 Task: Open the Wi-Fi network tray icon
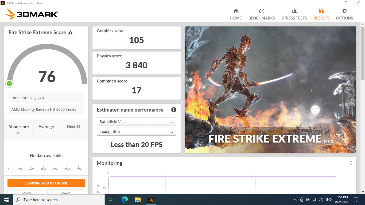point(315,200)
